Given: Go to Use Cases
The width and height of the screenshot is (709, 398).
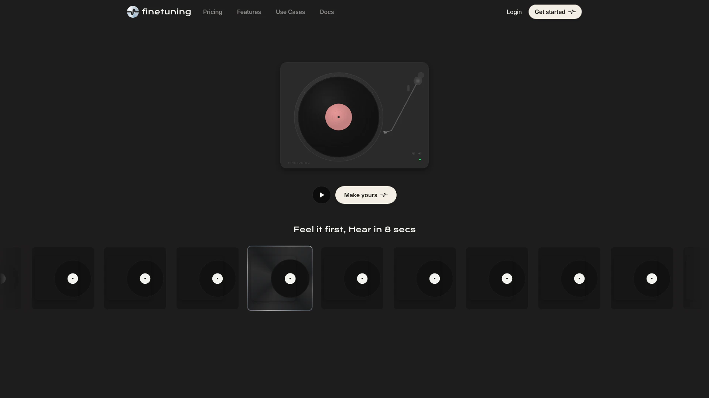Looking at the screenshot, I should (290, 12).
